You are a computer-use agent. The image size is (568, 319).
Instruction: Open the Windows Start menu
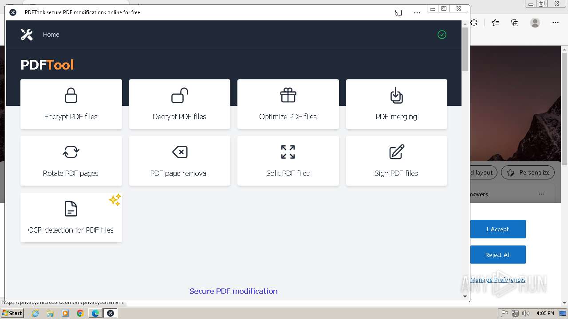(x=12, y=313)
